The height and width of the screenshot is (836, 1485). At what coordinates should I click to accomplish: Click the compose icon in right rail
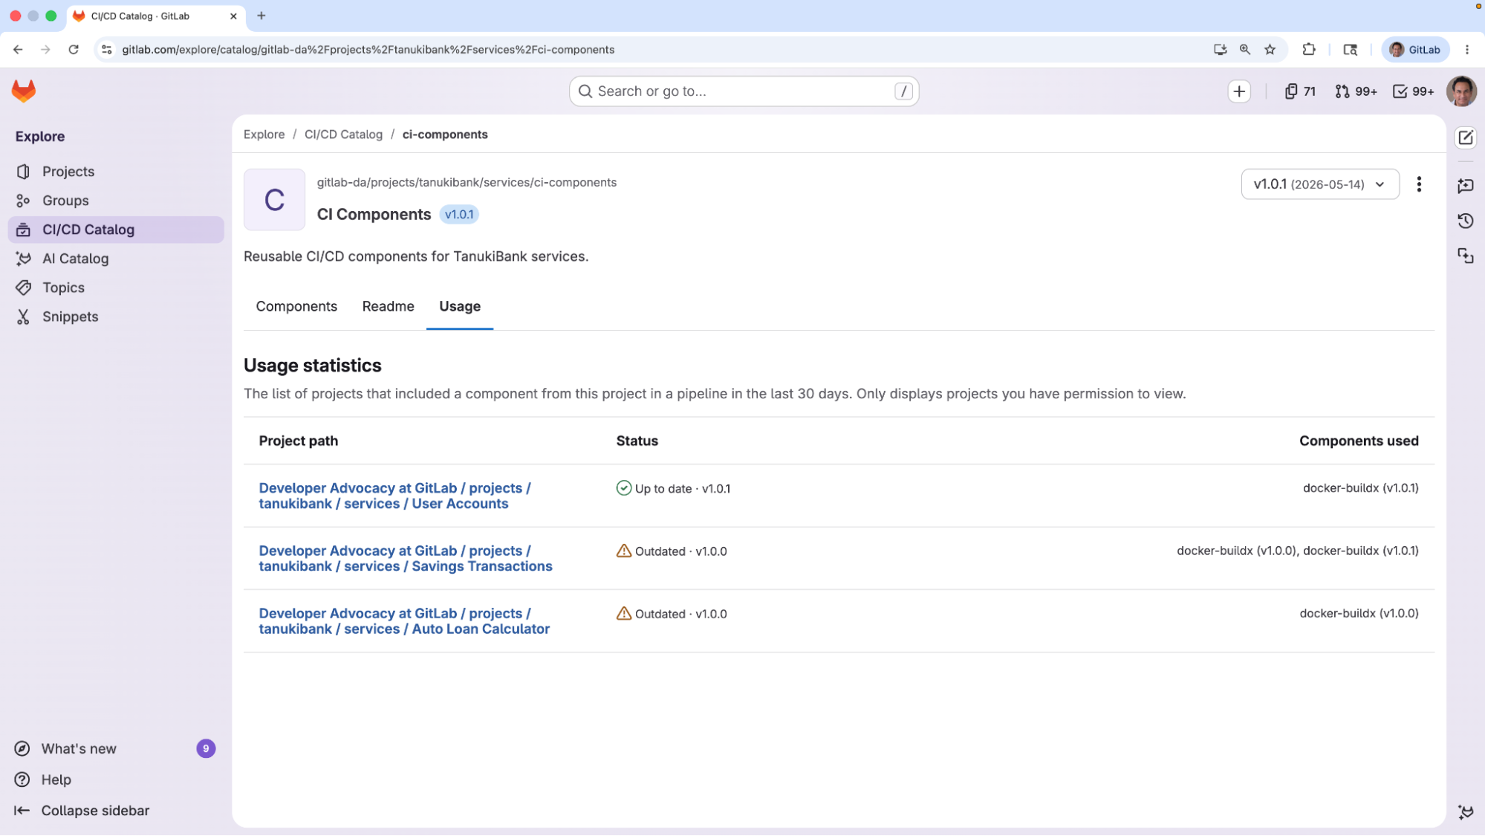(1465, 138)
